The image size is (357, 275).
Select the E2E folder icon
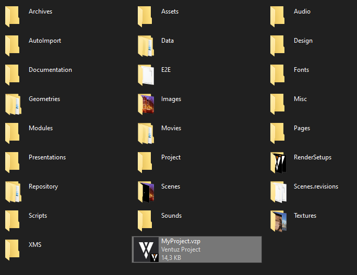click(145, 75)
